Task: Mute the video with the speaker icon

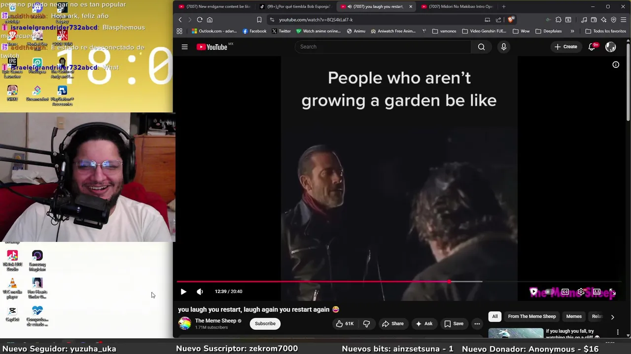Action: click(200, 292)
